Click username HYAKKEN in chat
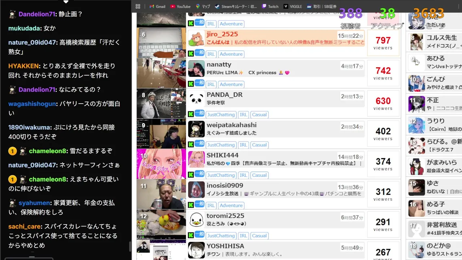The width and height of the screenshot is (462, 260). (x=23, y=66)
